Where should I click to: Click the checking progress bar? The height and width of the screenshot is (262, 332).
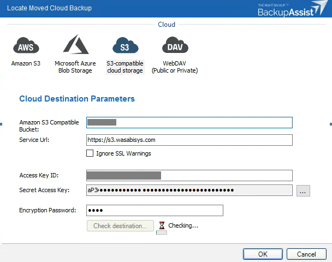coord(162,233)
